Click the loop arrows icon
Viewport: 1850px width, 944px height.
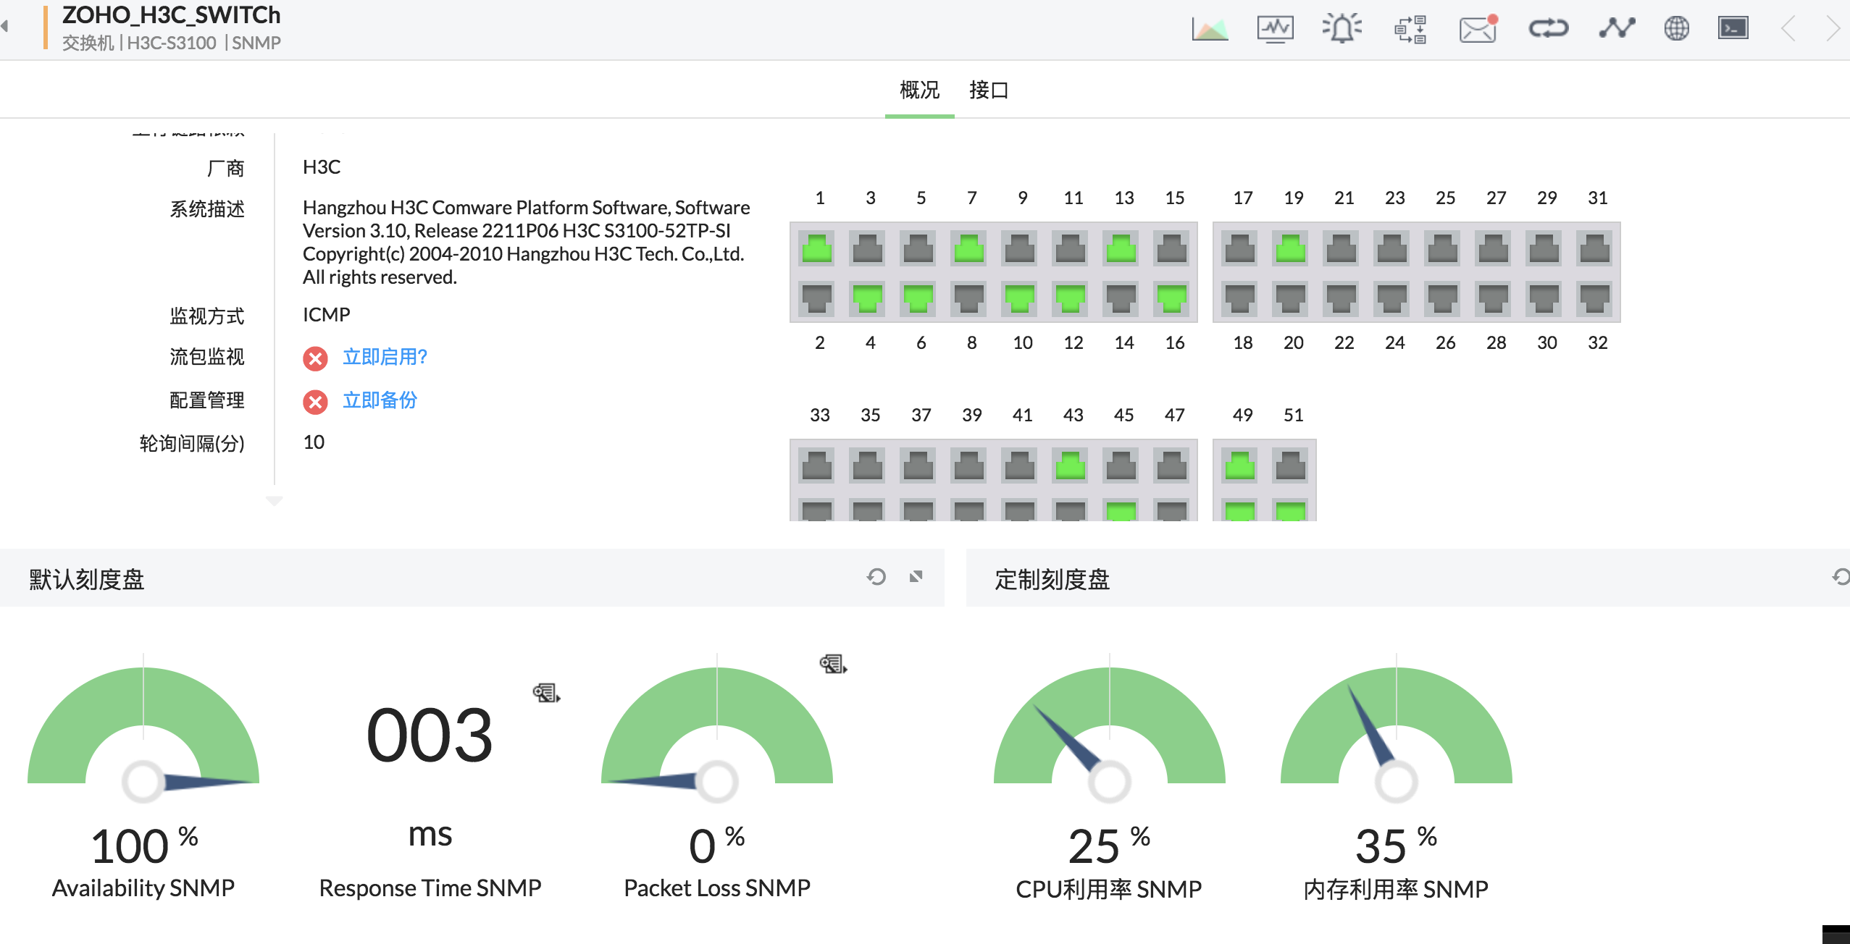pos(1549,29)
